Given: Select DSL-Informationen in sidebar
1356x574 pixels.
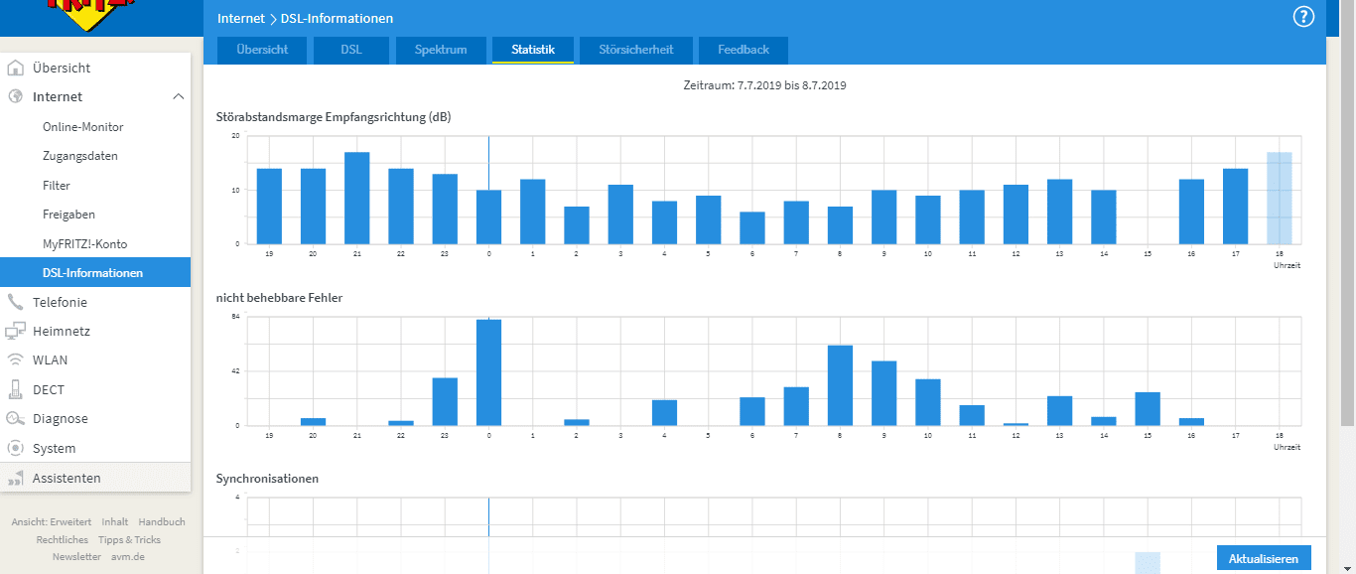Looking at the screenshot, I should coord(95,272).
